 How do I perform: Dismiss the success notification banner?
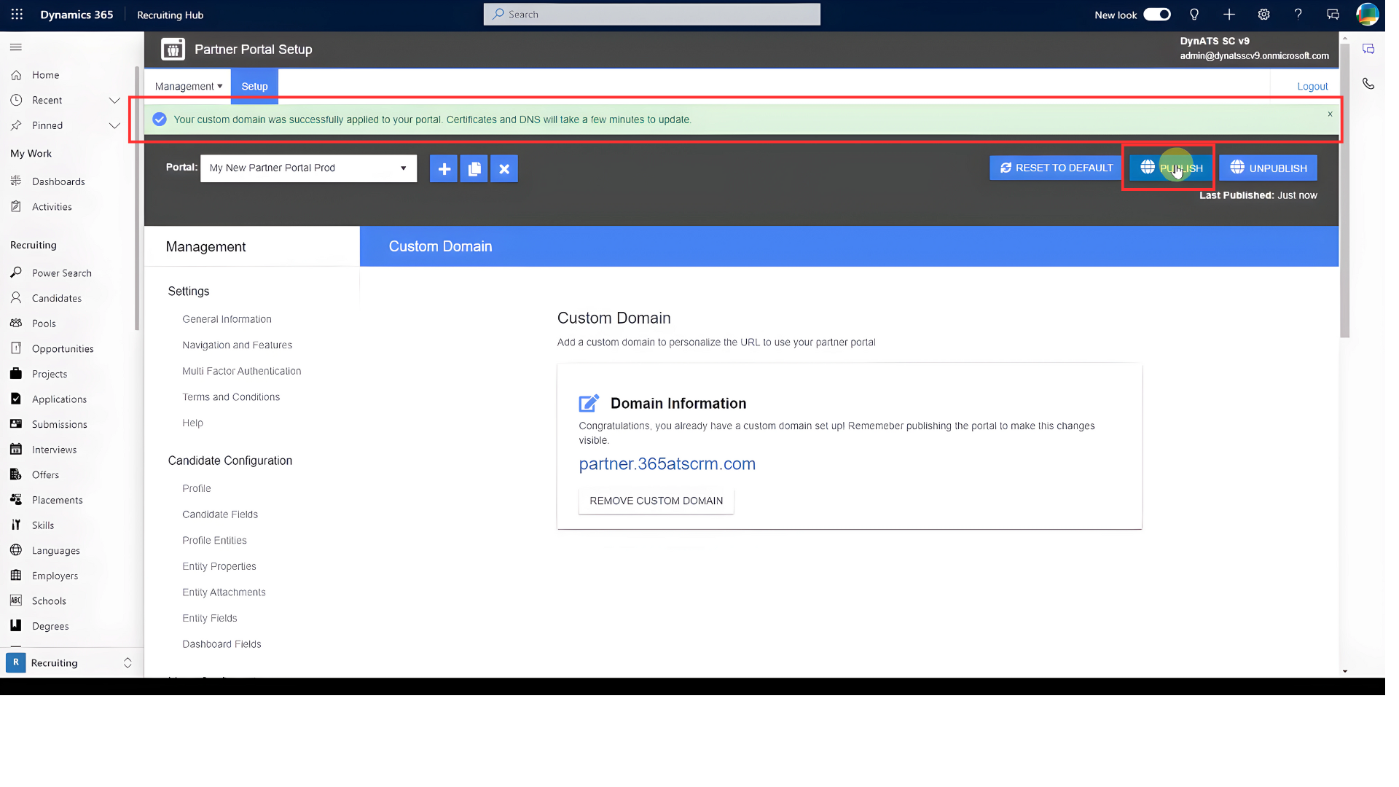point(1330,114)
